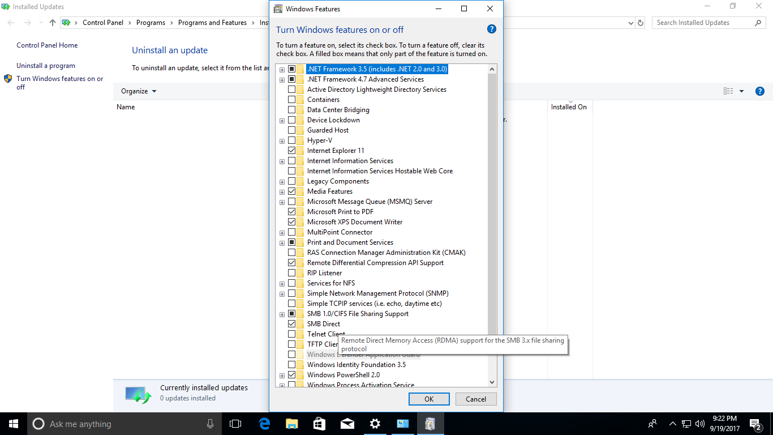Open File Explorer from the taskbar
Image resolution: width=773 pixels, height=435 pixels.
pos(292,424)
